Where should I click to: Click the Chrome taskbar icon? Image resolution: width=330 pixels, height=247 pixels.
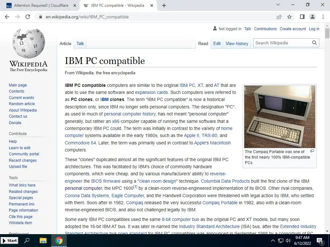tap(59, 241)
